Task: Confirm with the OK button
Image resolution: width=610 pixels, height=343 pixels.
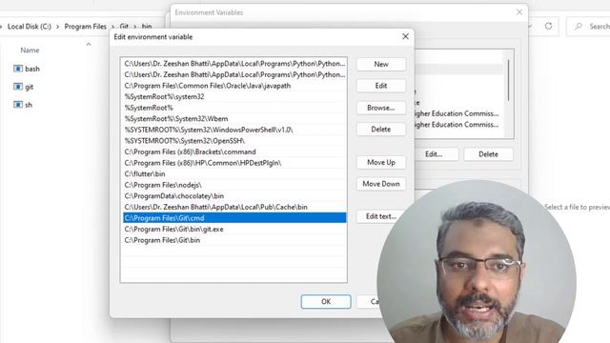Action: pos(326,301)
